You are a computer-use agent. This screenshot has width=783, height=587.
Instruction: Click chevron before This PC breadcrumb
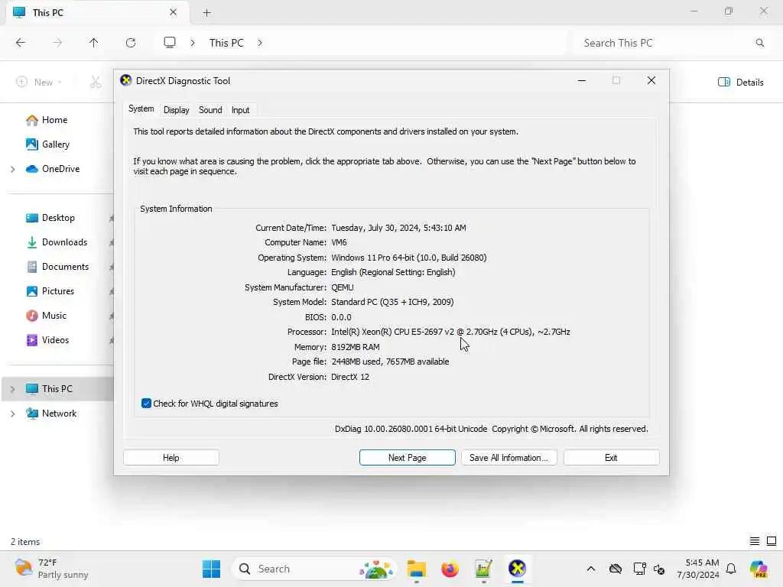coord(193,43)
